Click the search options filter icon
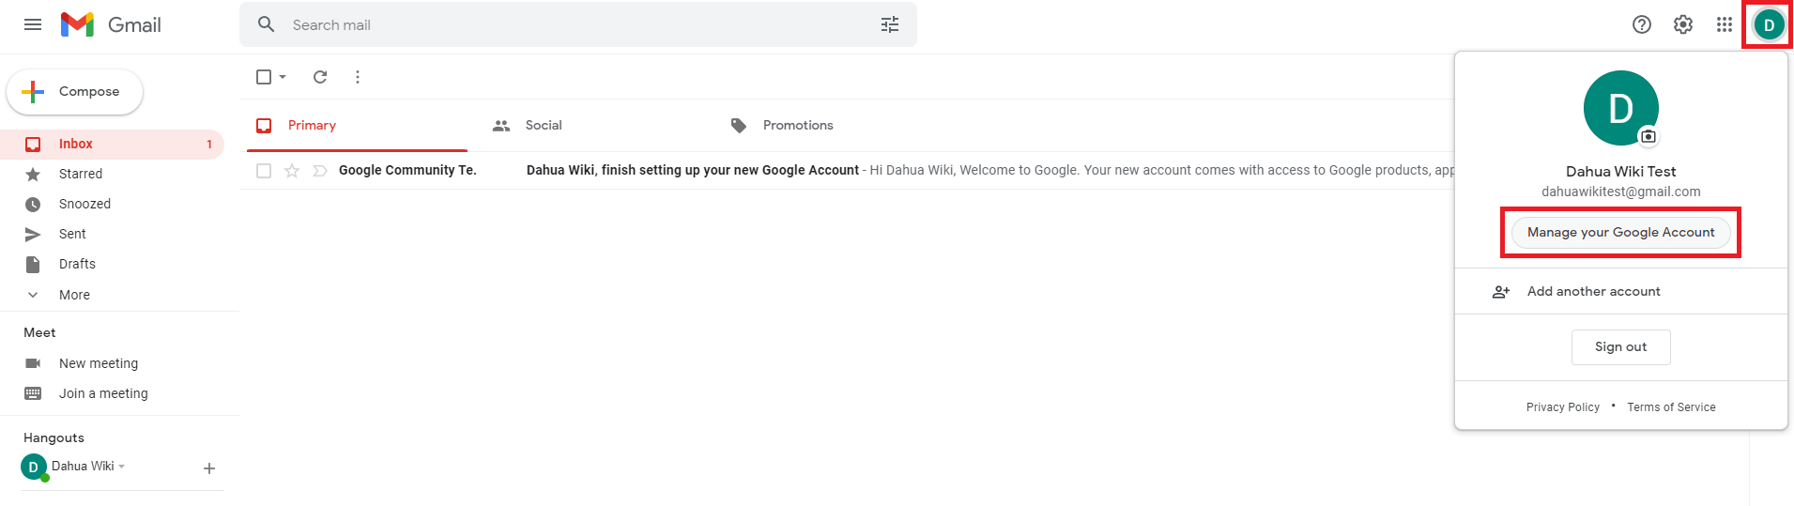The height and width of the screenshot is (506, 1794). pos(890,24)
